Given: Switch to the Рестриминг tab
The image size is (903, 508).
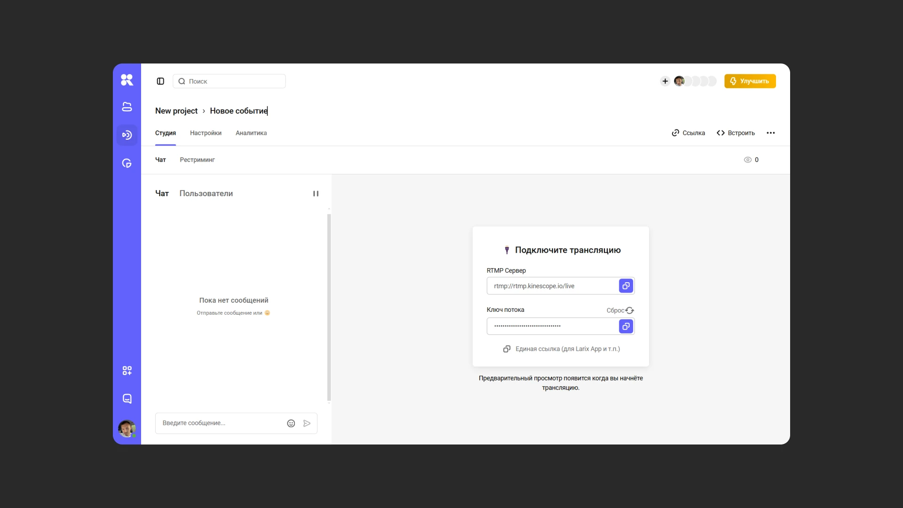Looking at the screenshot, I should [x=197, y=160].
